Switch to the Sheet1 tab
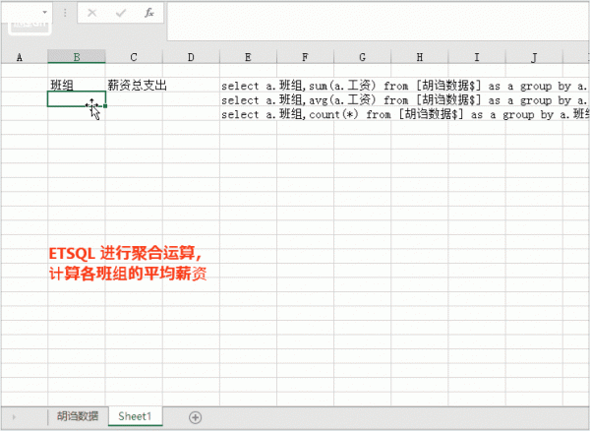This screenshot has width=590, height=431. pos(135,416)
